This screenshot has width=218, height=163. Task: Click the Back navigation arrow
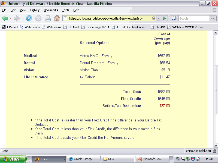pos(5,18)
